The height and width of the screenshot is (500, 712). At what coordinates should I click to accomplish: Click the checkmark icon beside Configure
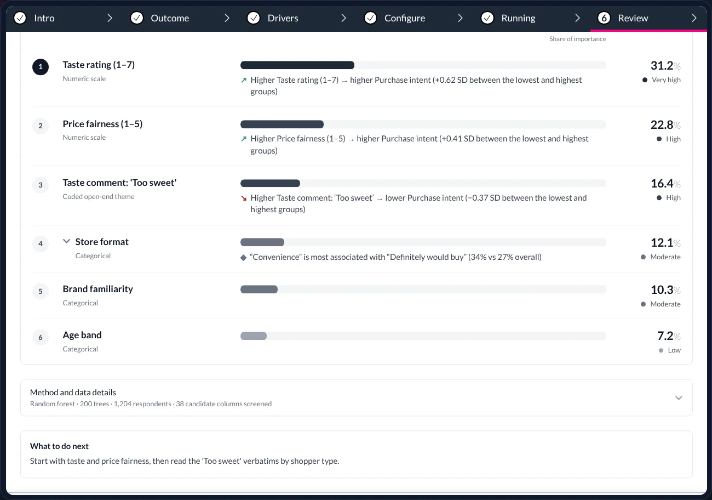[x=370, y=18]
